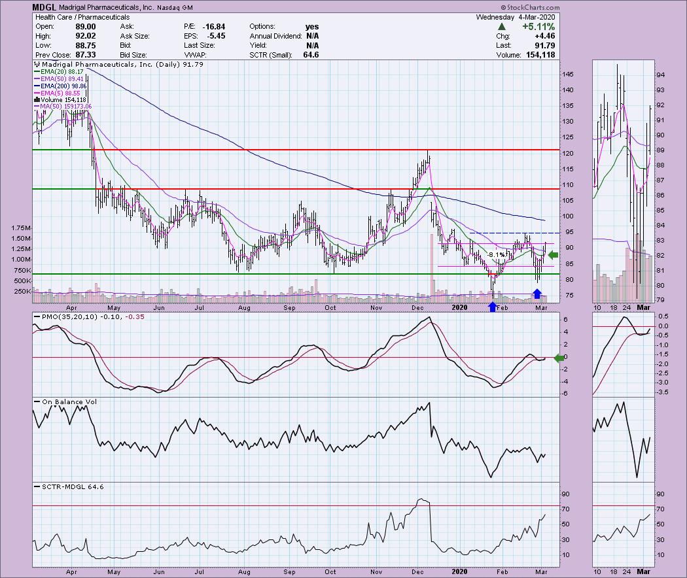Click the date 'Wednesday 4-Mar-2020'
This screenshot has height=578, width=687.
coord(516,17)
